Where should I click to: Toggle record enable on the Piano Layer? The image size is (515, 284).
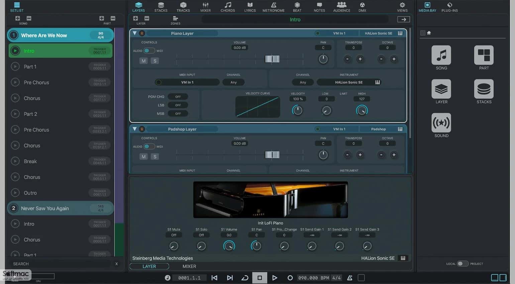(142, 33)
